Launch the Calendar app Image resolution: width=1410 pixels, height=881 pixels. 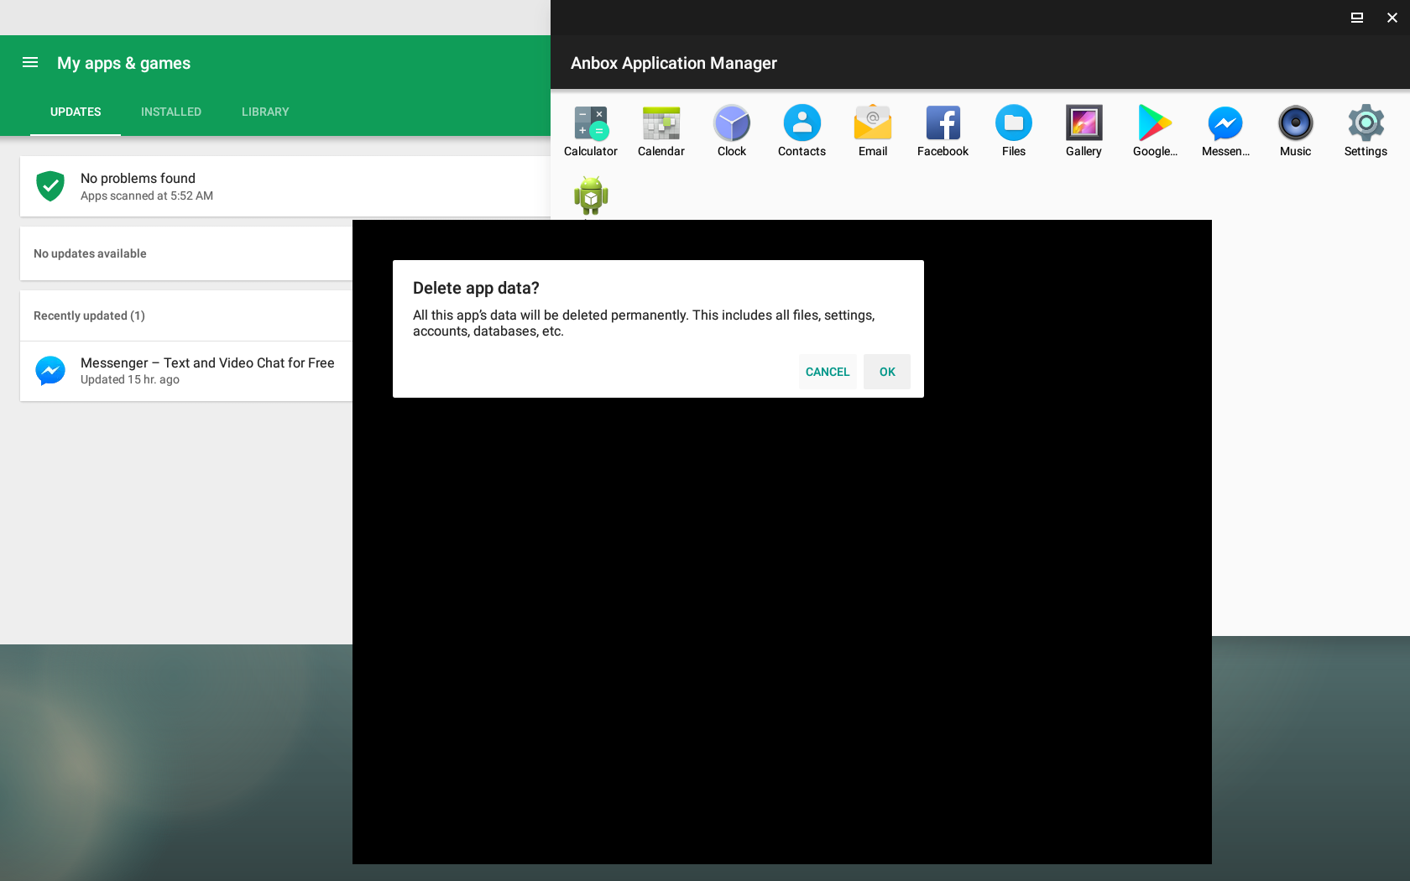click(x=661, y=123)
